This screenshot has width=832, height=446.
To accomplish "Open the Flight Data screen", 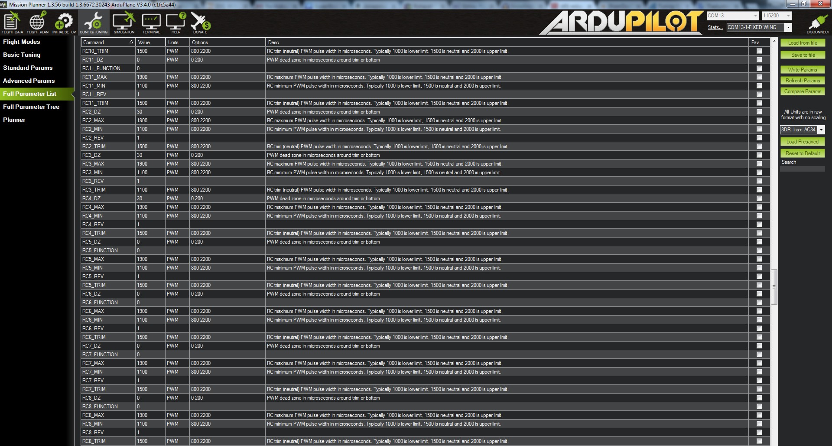I will [12, 23].
